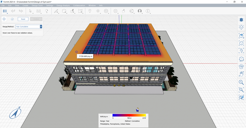Screen dimensions: 246x128
Task: Expand Range/Method dropdown arrow
Action: [x=41, y=27]
